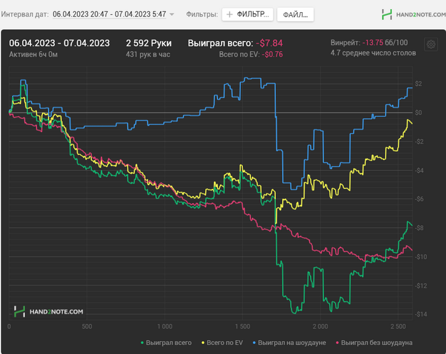
Task: Click the date range 06.04.2023 20:47 field
Action: (x=109, y=14)
